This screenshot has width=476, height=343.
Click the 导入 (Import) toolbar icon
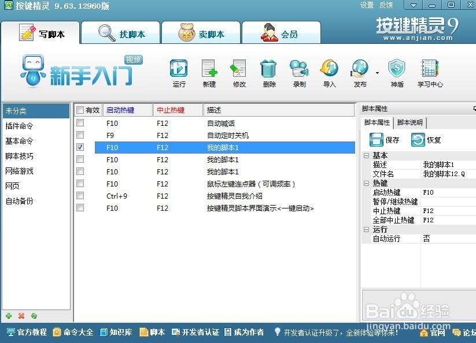pos(329,69)
